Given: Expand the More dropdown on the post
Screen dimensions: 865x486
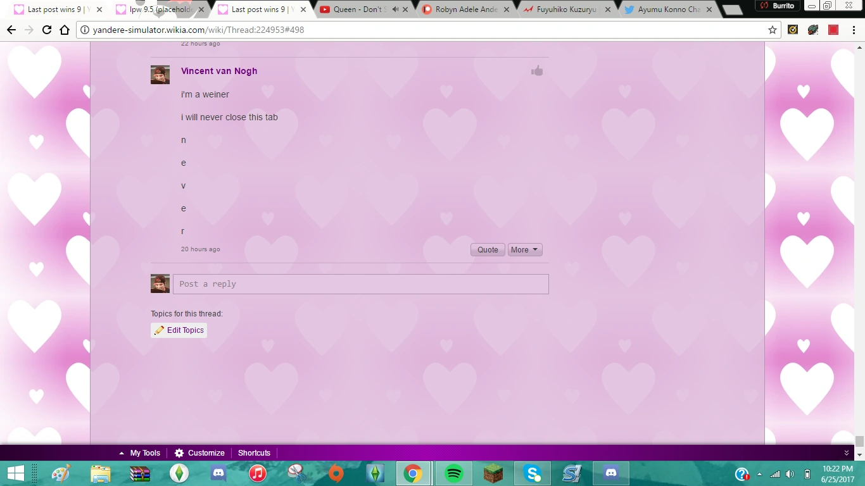Looking at the screenshot, I should (x=525, y=250).
